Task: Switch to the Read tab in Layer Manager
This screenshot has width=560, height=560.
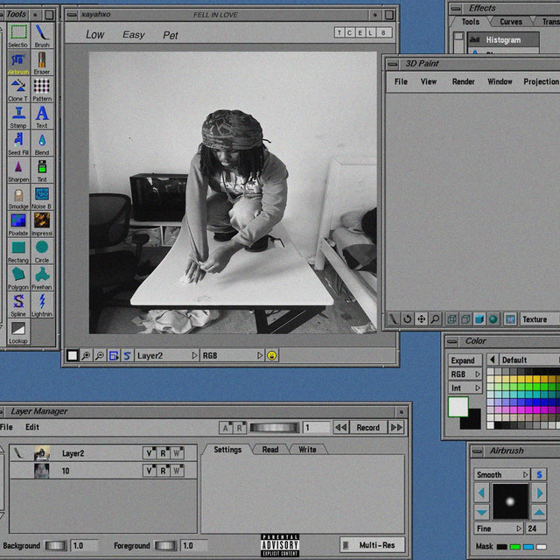Action: pos(270,449)
